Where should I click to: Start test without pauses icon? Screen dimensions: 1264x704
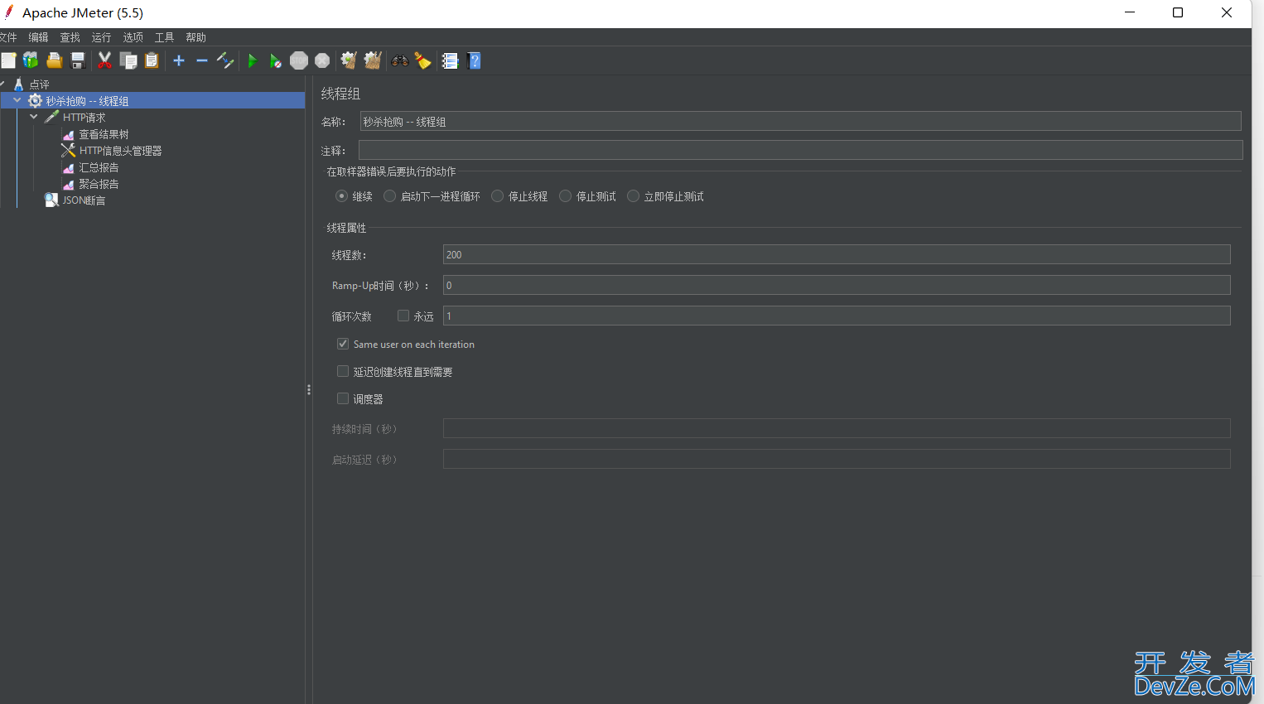pyautogui.click(x=276, y=60)
